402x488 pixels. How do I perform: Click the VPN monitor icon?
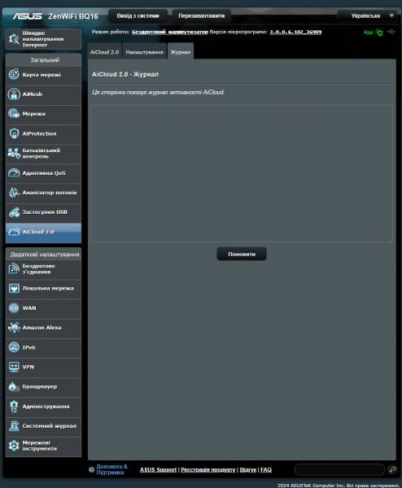[14, 367]
